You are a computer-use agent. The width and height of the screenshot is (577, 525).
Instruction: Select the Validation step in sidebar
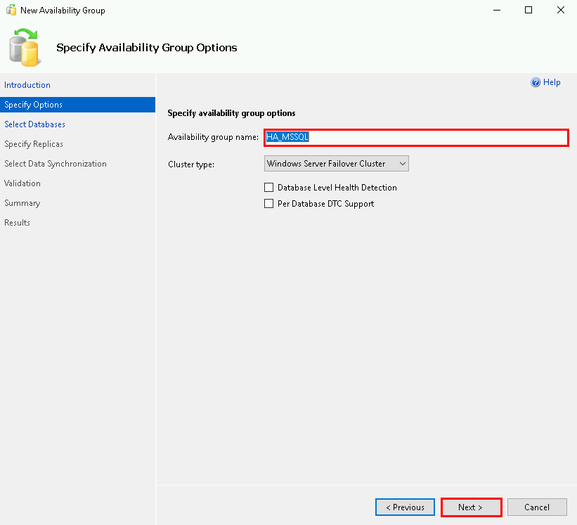click(22, 183)
